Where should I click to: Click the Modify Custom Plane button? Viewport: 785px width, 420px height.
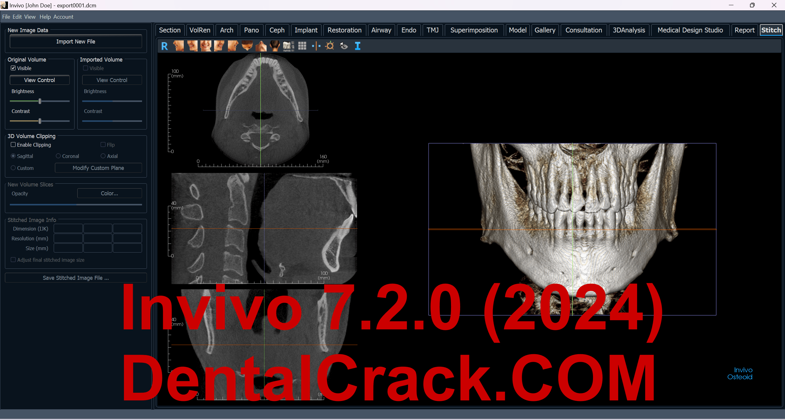coord(98,168)
